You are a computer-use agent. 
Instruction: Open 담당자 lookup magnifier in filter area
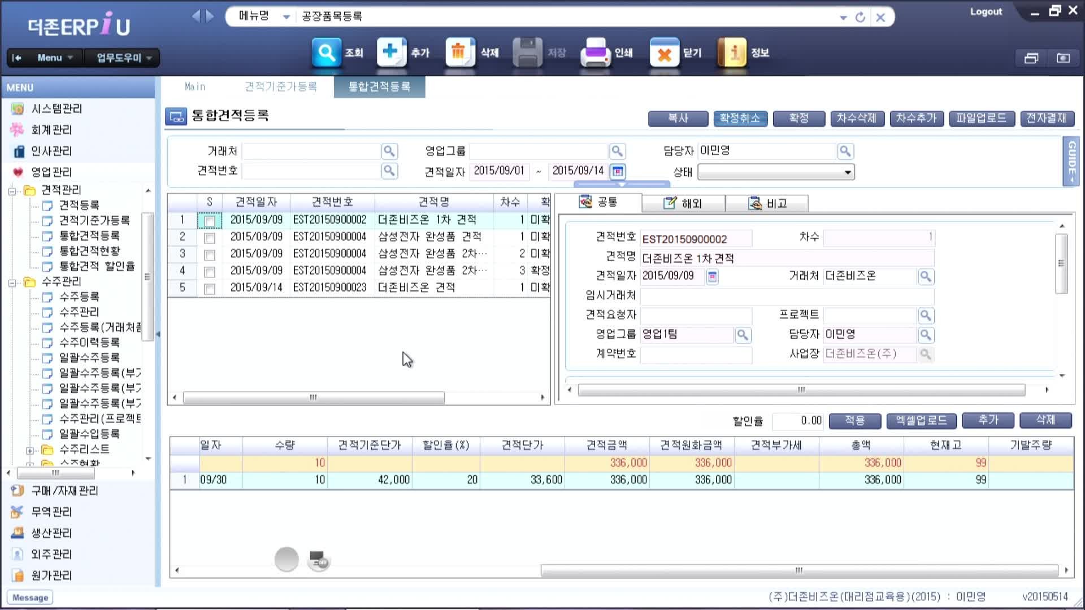(x=845, y=151)
